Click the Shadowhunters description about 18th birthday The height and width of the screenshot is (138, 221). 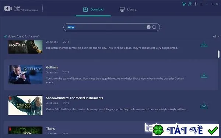(116, 109)
